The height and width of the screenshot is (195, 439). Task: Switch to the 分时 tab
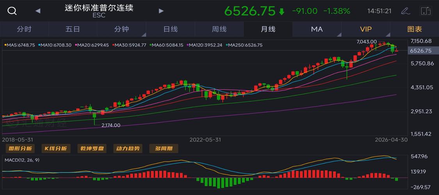24,29
